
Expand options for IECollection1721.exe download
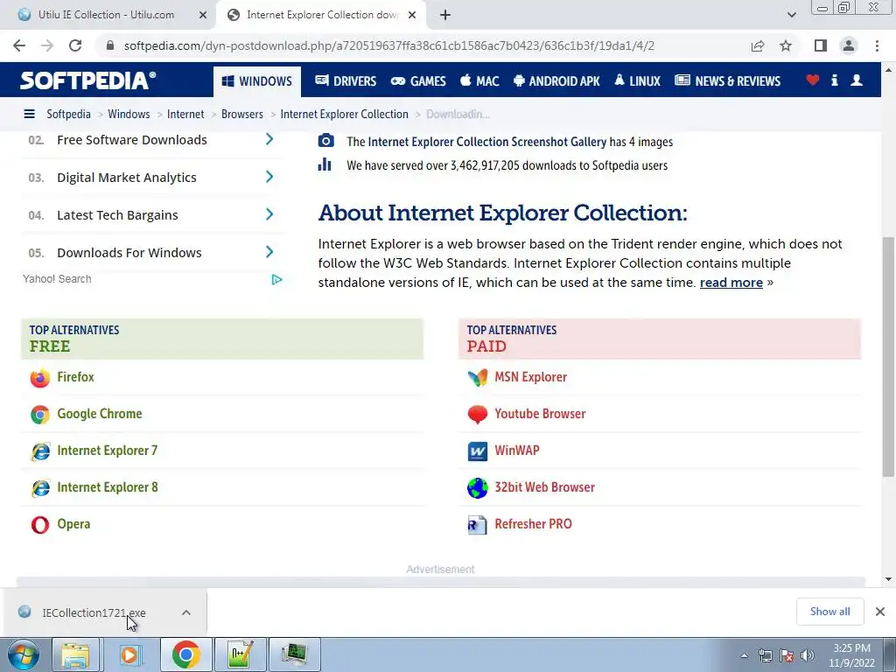coord(185,612)
